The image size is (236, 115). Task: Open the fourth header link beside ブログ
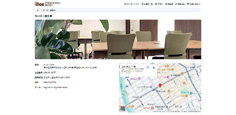point(169,4)
